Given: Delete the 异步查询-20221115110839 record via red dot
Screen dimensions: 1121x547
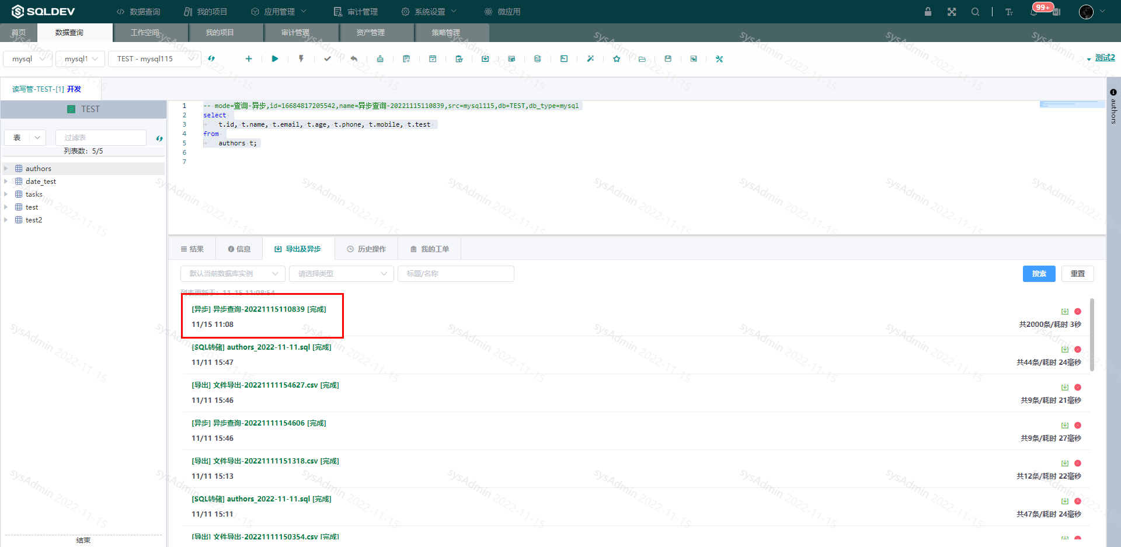Looking at the screenshot, I should 1078,312.
